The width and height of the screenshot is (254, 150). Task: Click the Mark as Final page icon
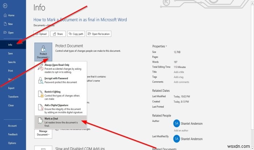(x=40, y=121)
